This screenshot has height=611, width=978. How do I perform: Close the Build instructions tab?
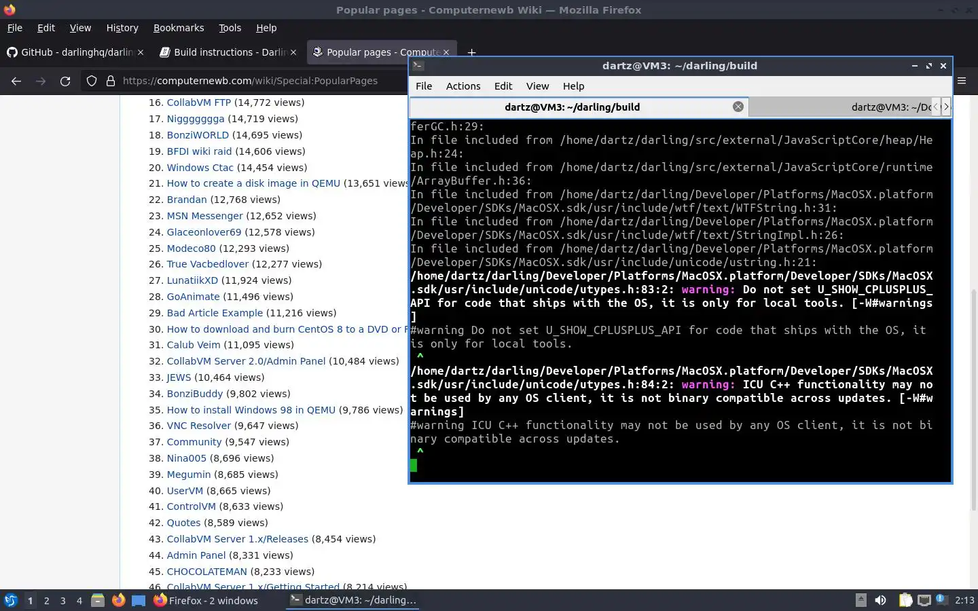click(x=293, y=52)
